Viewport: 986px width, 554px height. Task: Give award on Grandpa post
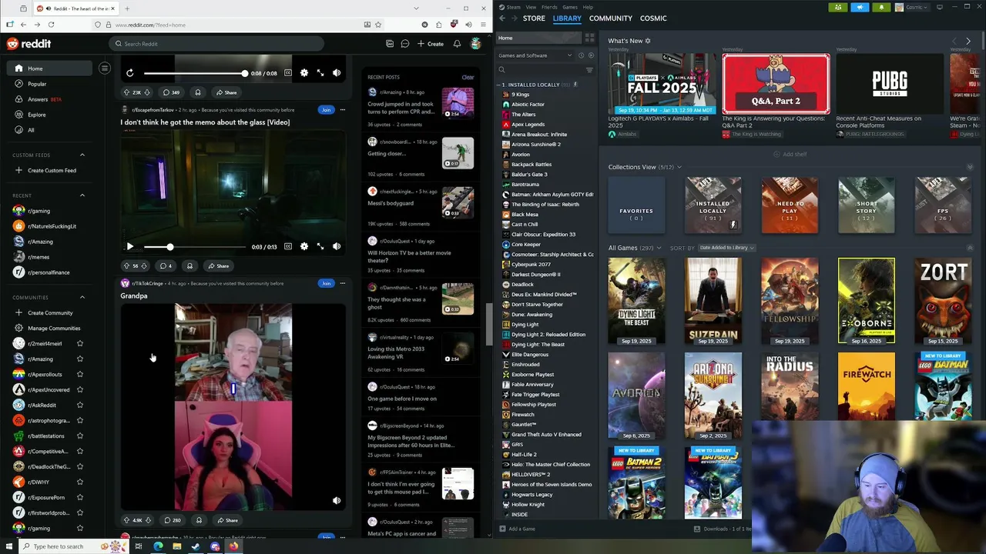tap(199, 520)
